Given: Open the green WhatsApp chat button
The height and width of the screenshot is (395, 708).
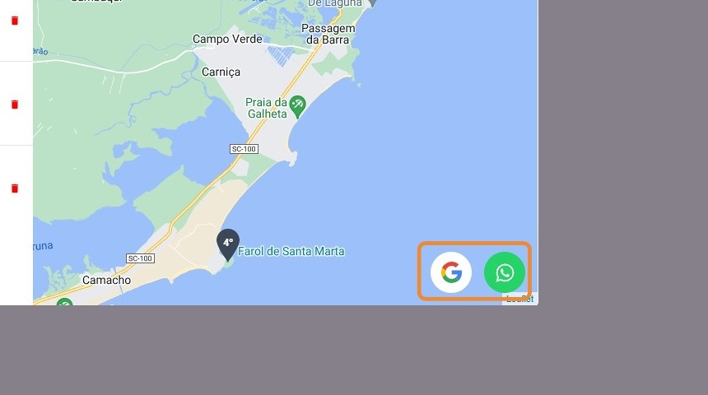Looking at the screenshot, I should (505, 272).
